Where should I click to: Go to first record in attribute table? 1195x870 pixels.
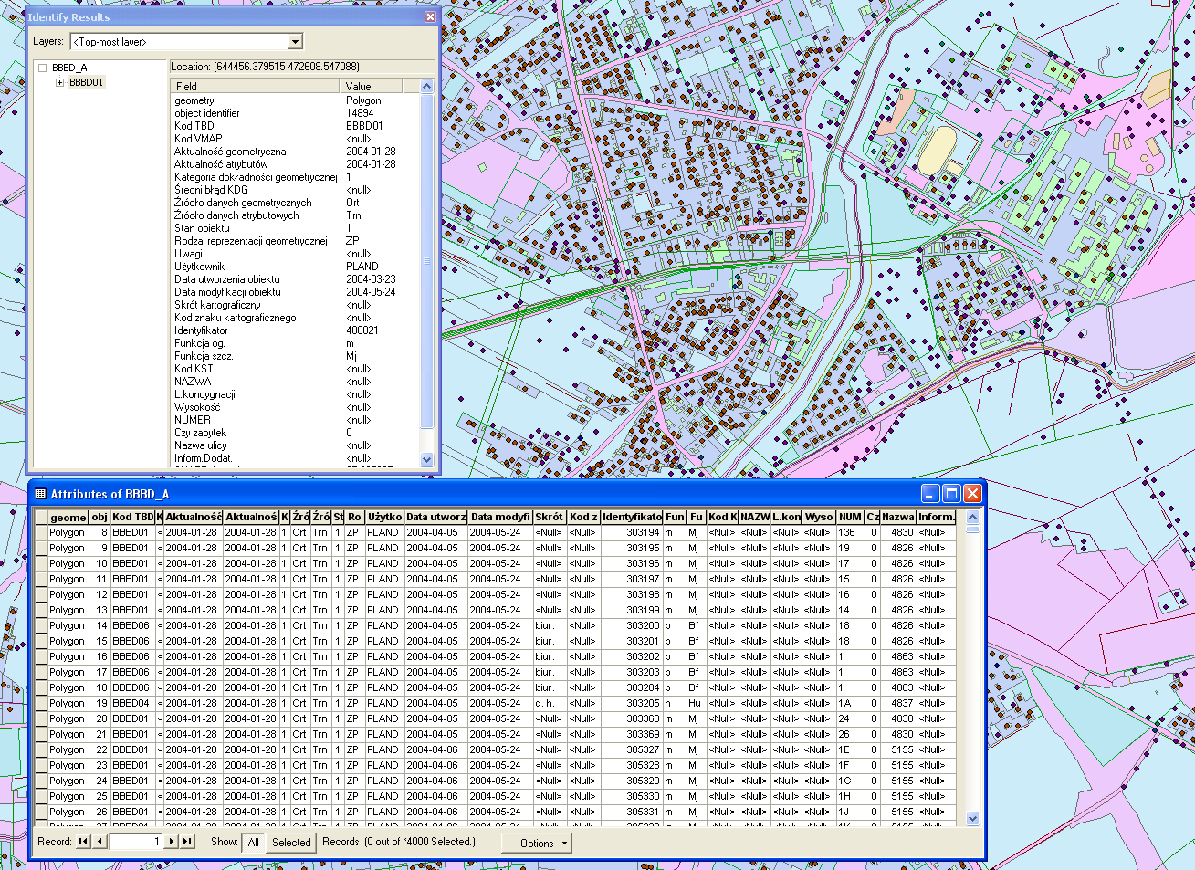[x=83, y=842]
